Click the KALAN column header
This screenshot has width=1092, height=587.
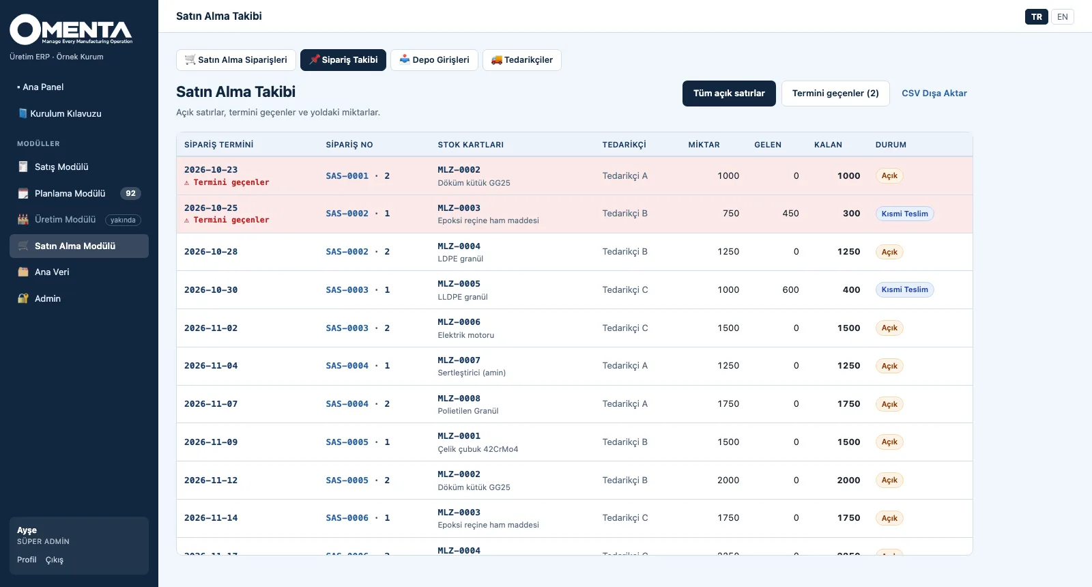(828, 145)
